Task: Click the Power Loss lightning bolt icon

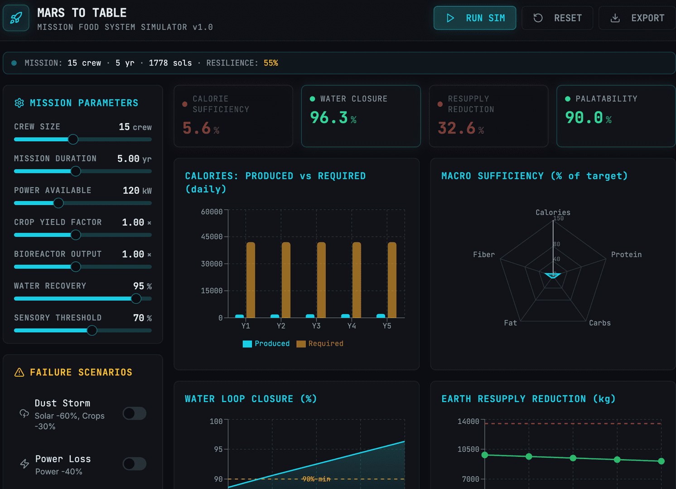Action: pos(24,464)
